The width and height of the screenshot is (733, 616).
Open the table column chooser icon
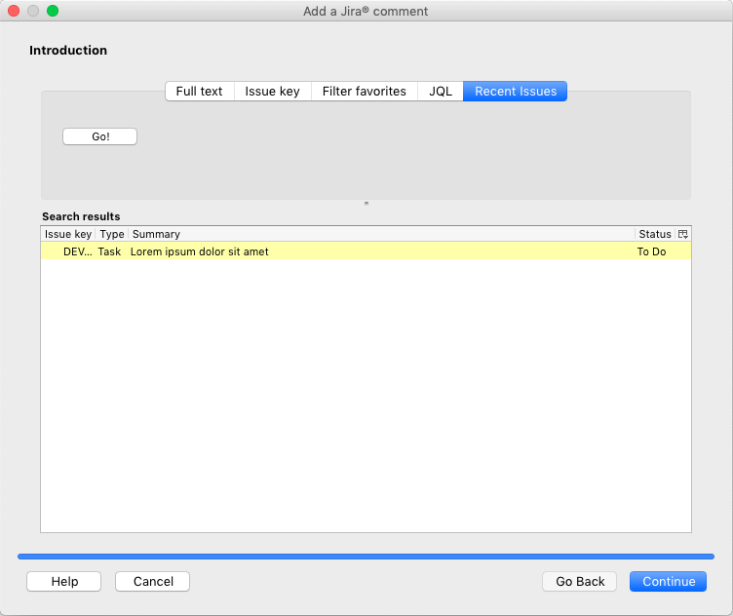683,234
